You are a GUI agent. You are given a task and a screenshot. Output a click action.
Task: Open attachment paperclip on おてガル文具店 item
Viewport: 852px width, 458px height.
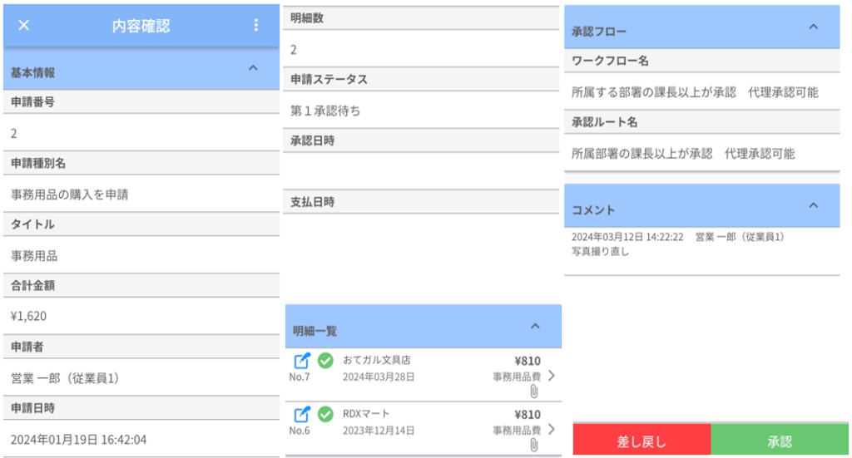[534, 392]
